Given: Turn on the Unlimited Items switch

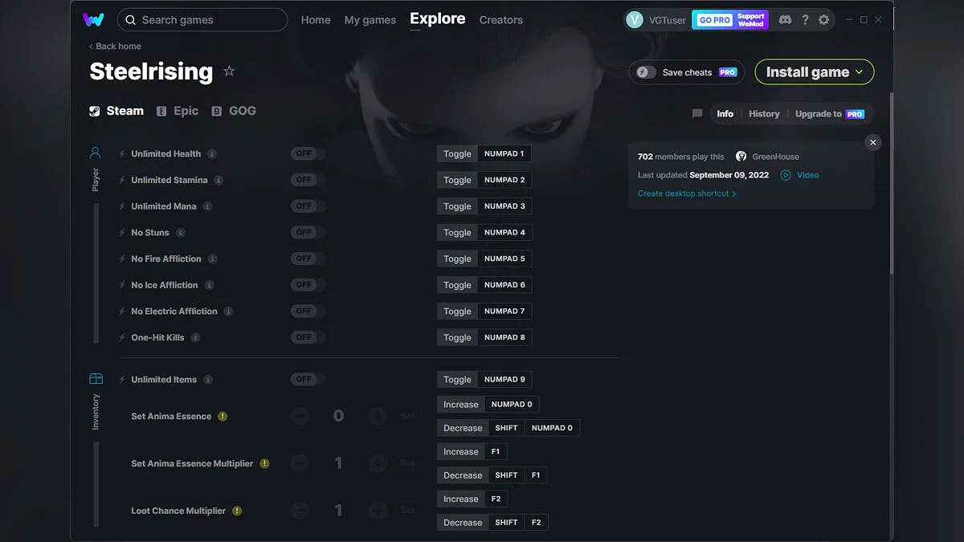Looking at the screenshot, I should click(x=306, y=378).
